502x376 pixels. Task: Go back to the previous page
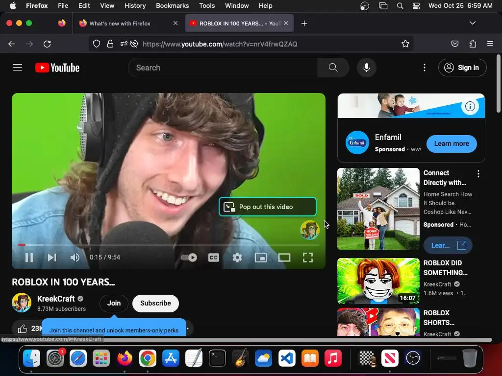[12, 44]
